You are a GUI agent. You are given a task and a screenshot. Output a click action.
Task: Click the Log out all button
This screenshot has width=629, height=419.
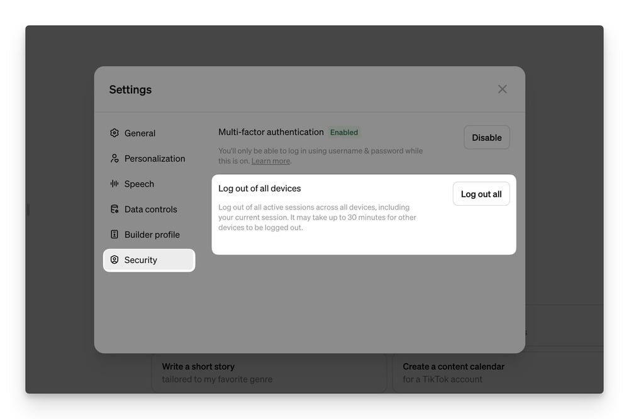pyautogui.click(x=481, y=194)
